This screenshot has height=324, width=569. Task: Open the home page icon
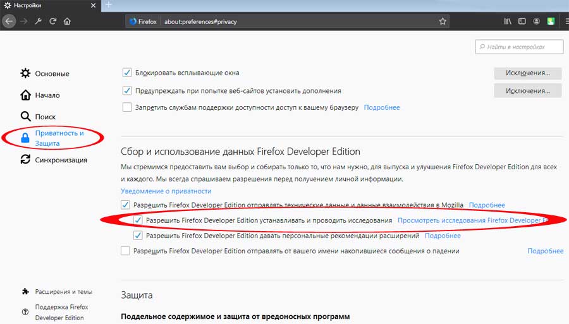tap(67, 21)
